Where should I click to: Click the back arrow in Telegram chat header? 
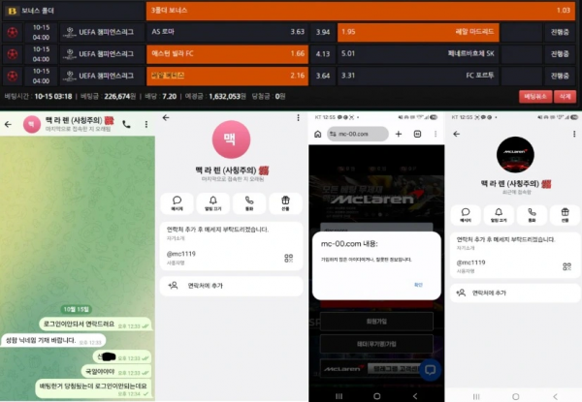[x=8, y=125]
